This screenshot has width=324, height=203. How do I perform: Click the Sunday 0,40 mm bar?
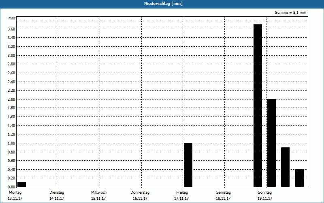(x=299, y=178)
